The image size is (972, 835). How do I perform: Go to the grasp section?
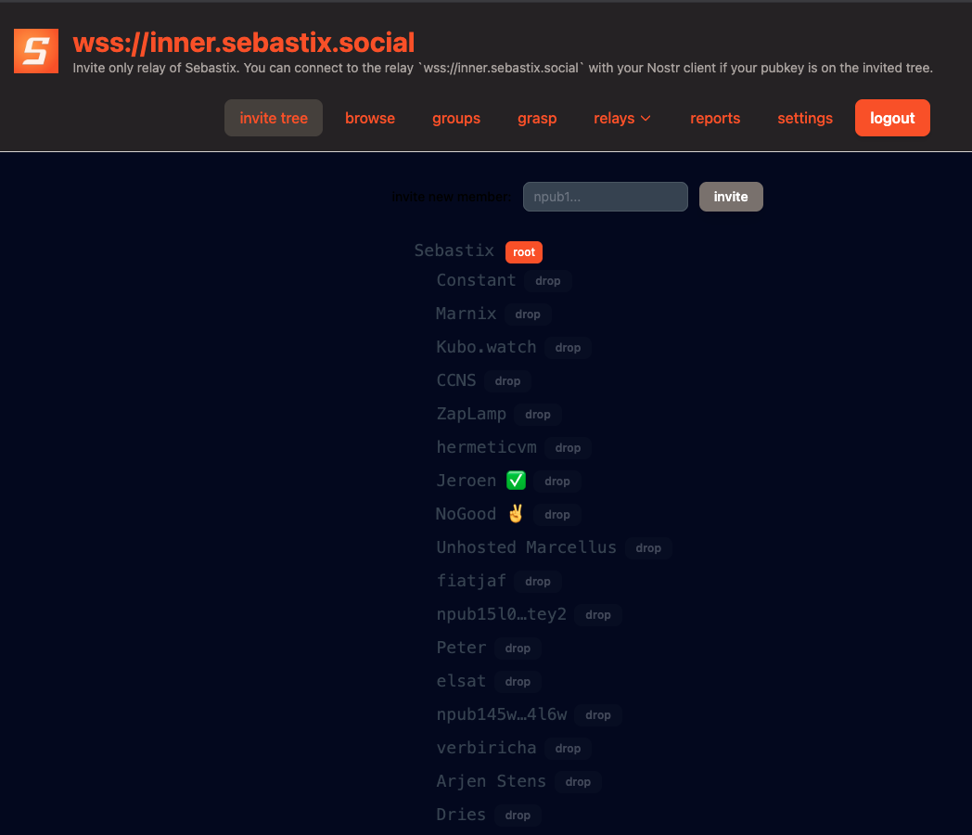coord(537,118)
